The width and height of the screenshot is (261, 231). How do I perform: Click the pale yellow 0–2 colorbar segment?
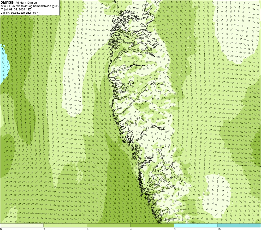[22, 225]
